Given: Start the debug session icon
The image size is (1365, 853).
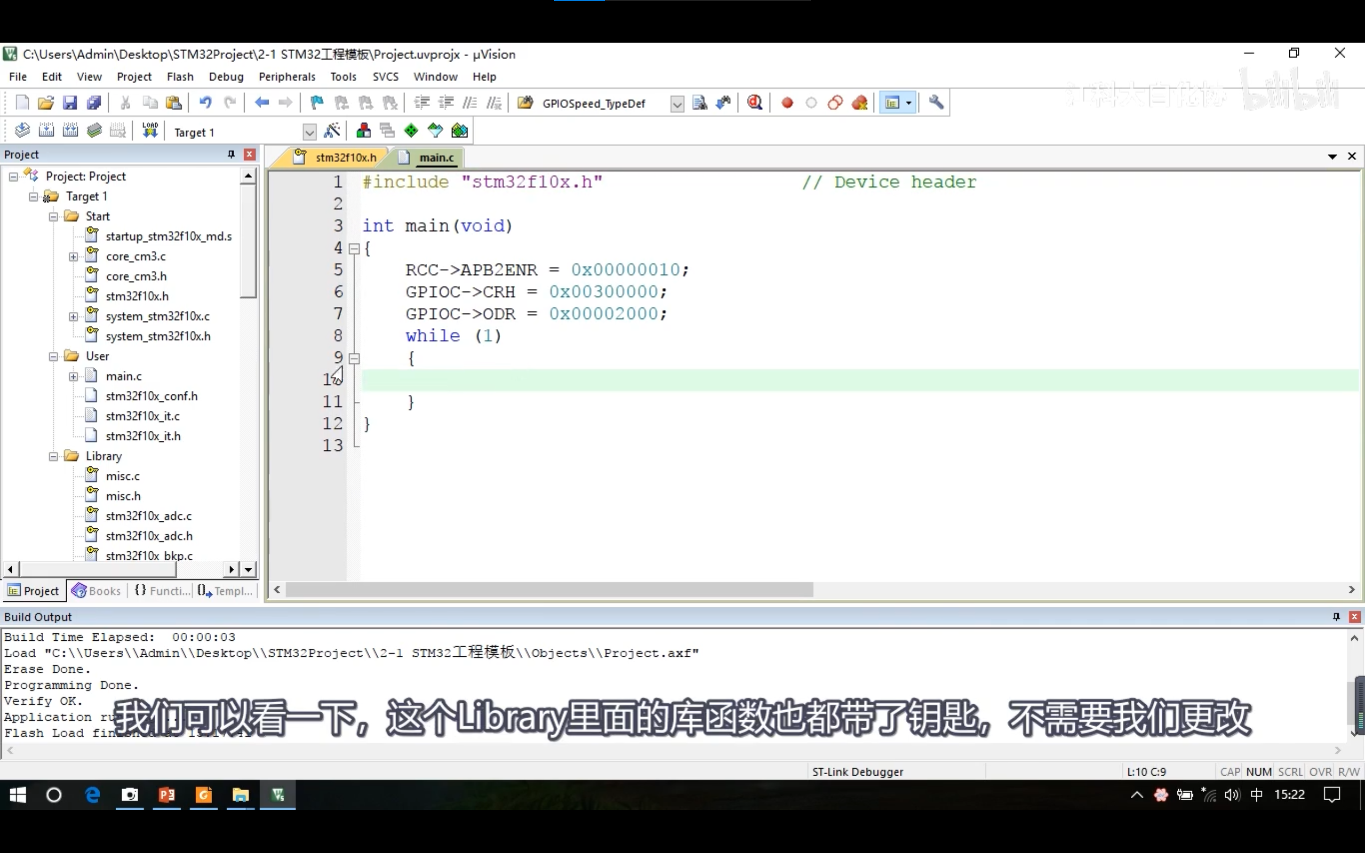Looking at the screenshot, I should [754, 103].
